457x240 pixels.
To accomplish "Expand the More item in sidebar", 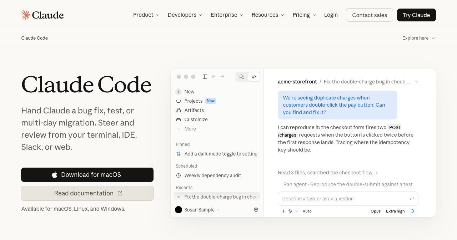I will point(186,129).
